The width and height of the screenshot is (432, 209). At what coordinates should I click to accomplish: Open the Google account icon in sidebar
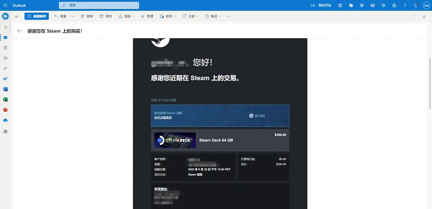pyautogui.click(x=5, y=27)
